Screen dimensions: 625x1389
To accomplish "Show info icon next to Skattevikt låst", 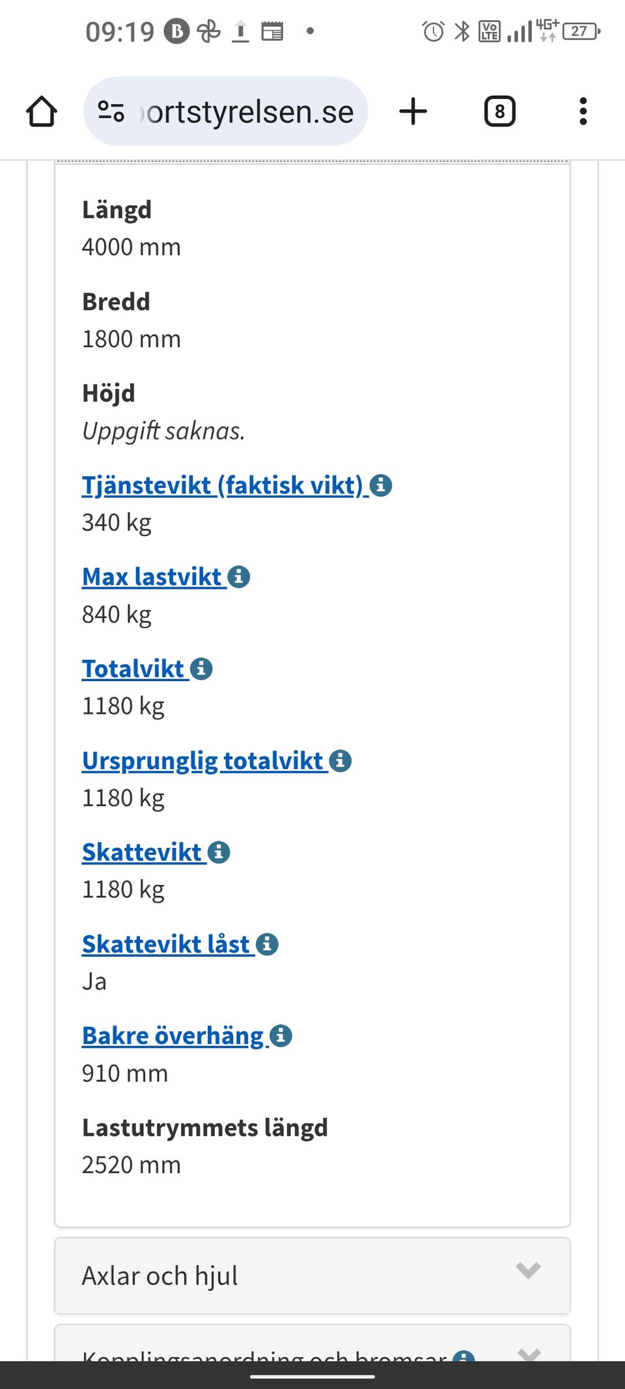I will (x=267, y=944).
